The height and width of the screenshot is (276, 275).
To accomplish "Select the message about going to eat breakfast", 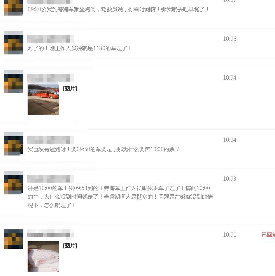I will [118, 9].
